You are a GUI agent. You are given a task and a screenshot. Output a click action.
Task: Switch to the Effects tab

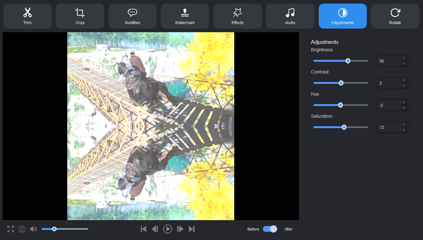coord(237,16)
